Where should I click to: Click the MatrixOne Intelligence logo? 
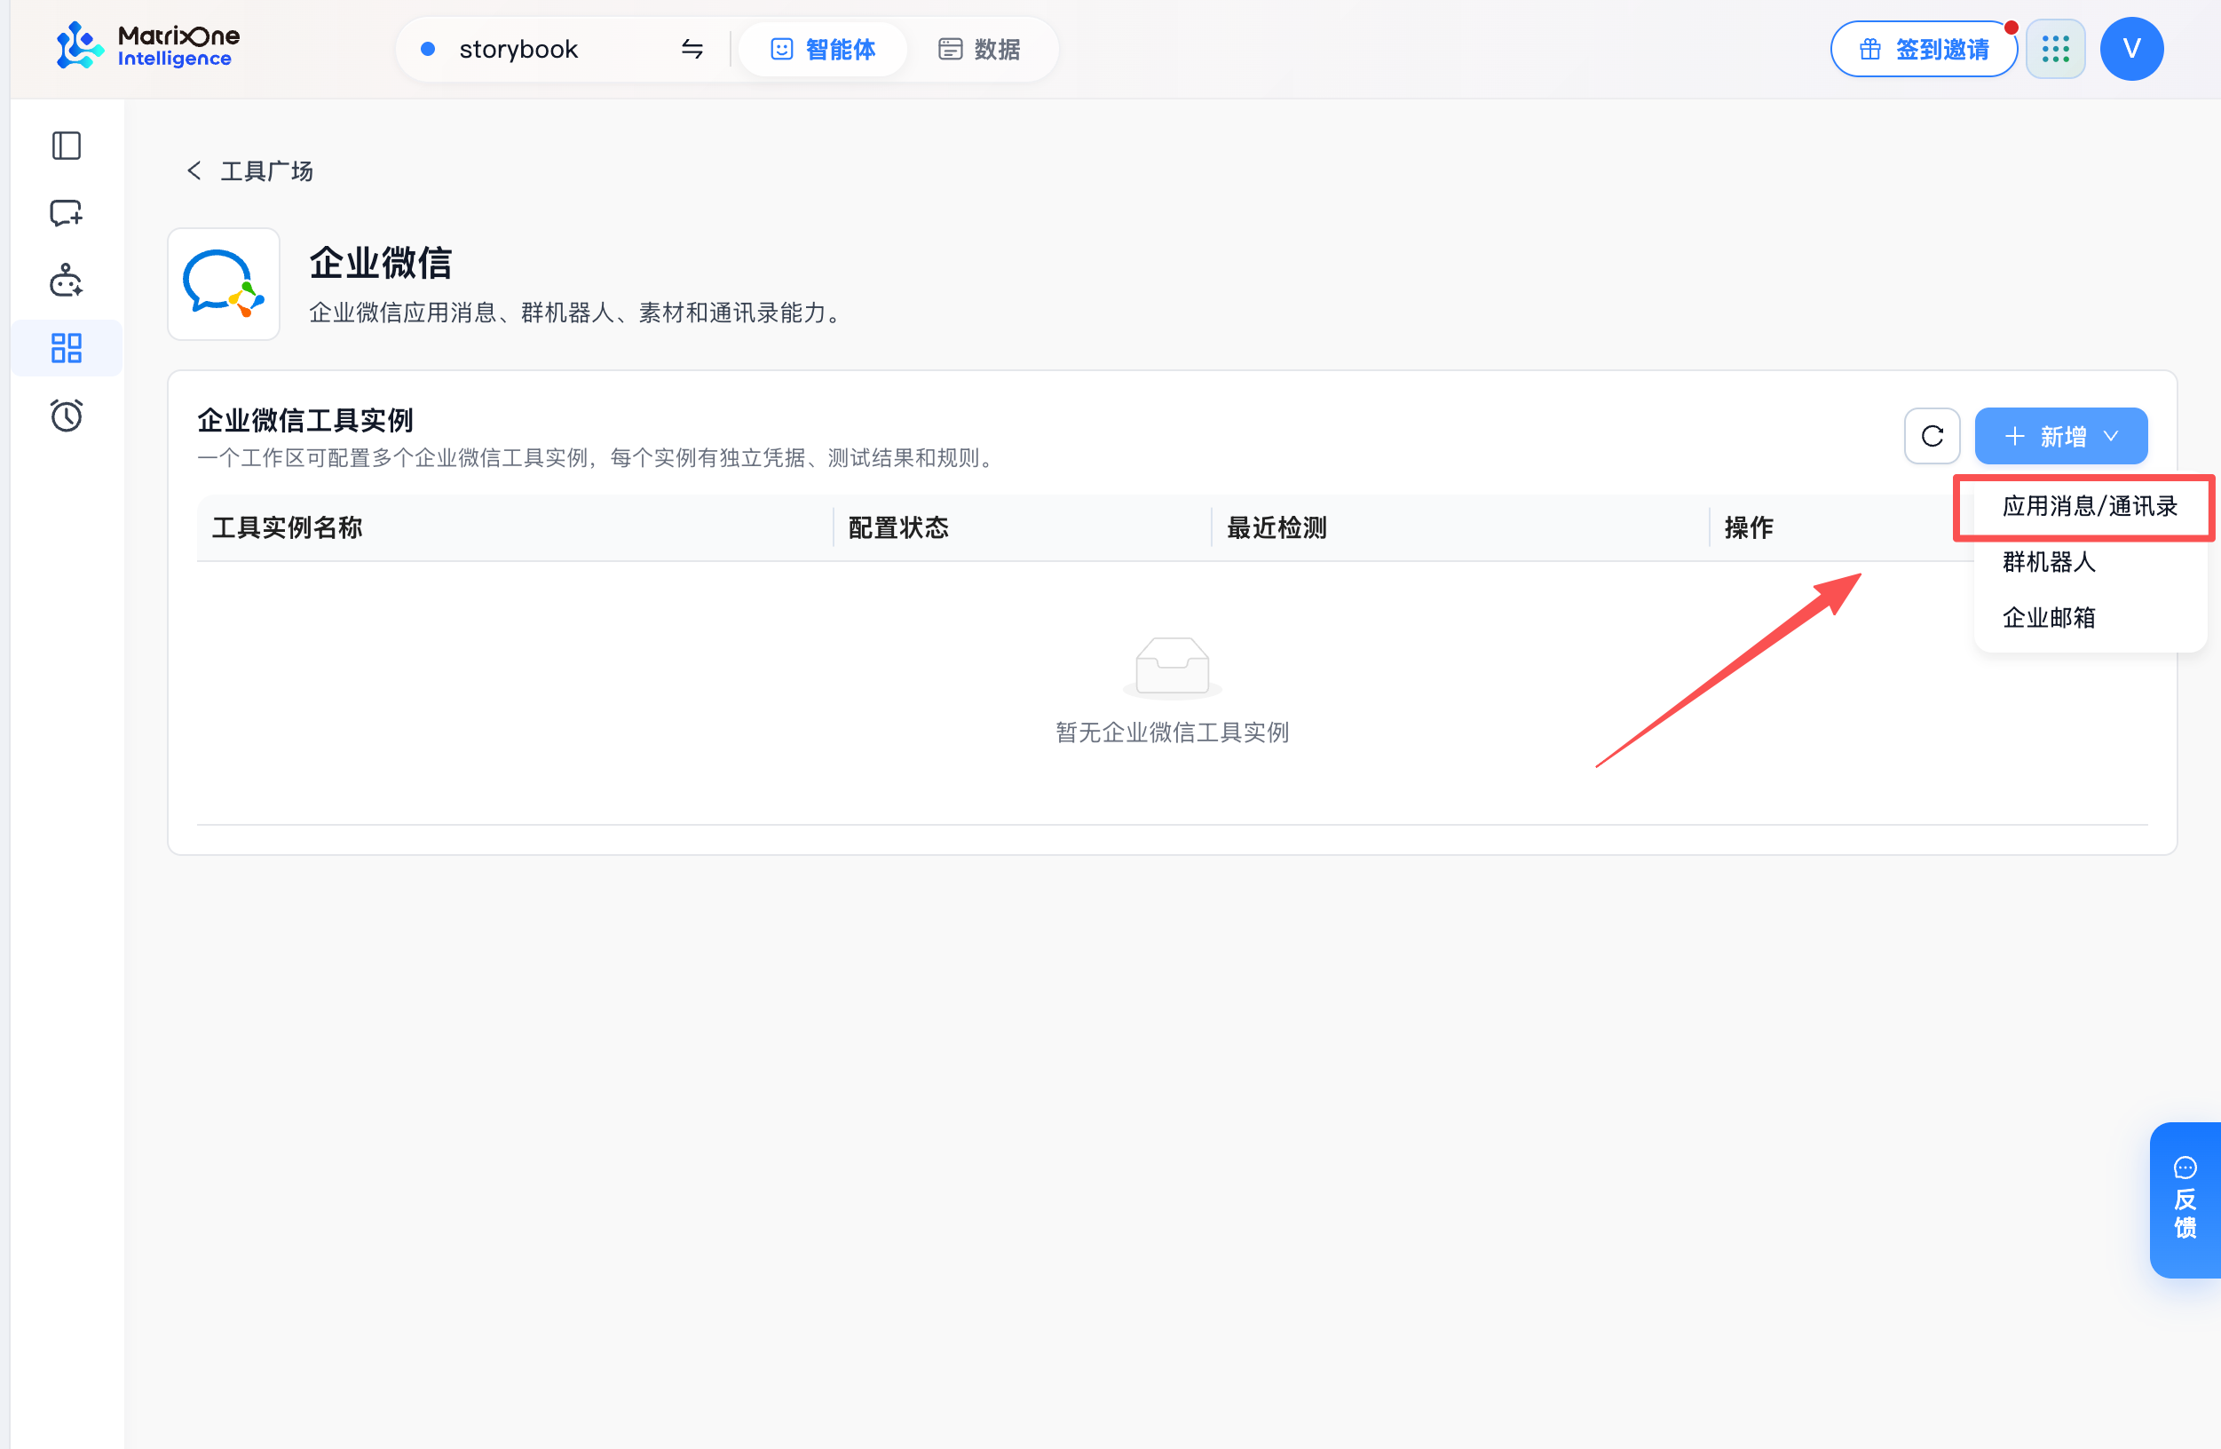(147, 47)
